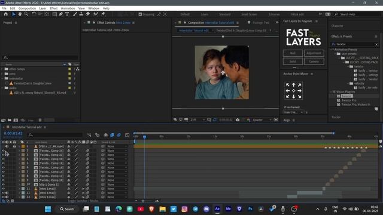
Task: Select the Rectangle shape tool
Action: (54, 14)
